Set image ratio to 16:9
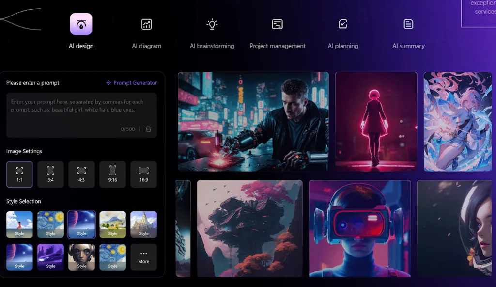The image size is (496, 287). [x=143, y=175]
